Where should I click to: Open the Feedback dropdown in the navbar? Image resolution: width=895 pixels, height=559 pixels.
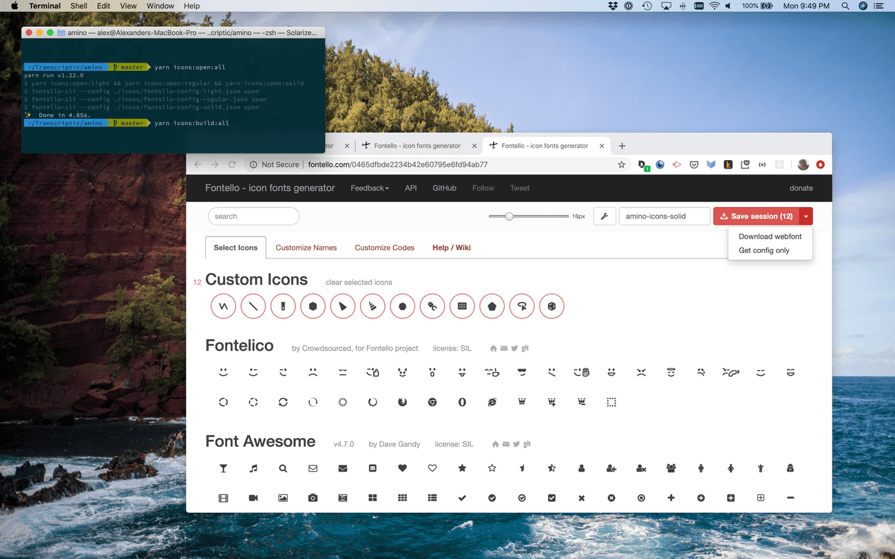point(370,188)
